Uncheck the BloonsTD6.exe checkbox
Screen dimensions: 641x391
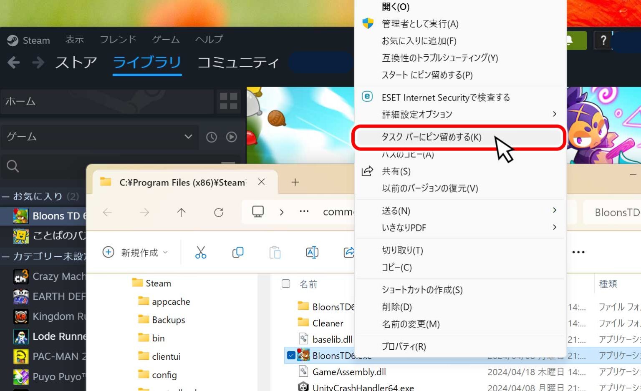pyautogui.click(x=291, y=356)
